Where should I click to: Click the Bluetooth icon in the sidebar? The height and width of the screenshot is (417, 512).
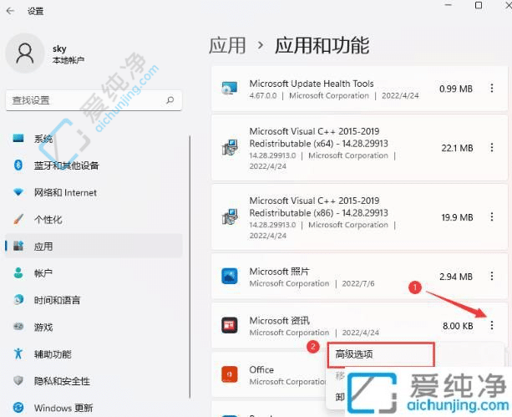click(x=18, y=165)
